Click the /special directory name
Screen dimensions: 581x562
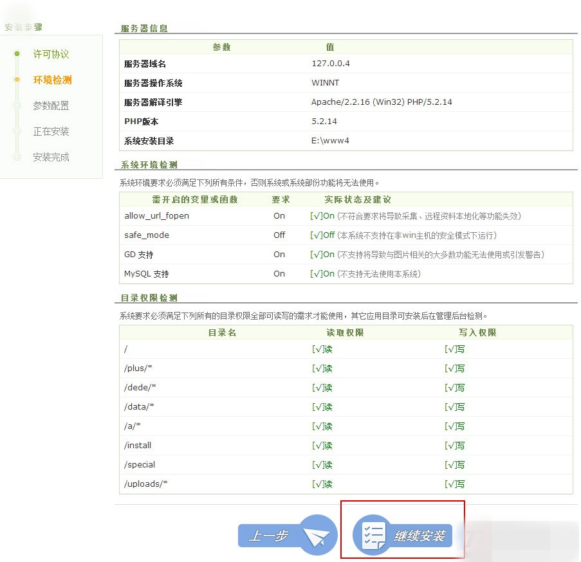pyautogui.click(x=140, y=464)
